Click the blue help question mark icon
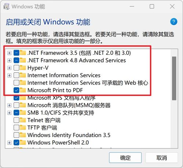 (x=174, y=22)
